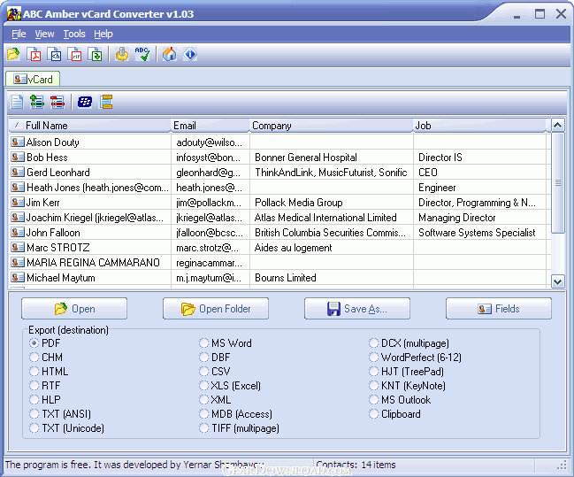Screen dimensions: 574x477
Task: Click the Open Folder button
Action: (216, 309)
